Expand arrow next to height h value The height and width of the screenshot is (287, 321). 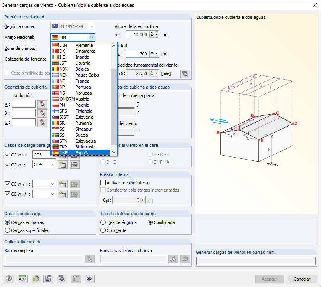click(157, 34)
